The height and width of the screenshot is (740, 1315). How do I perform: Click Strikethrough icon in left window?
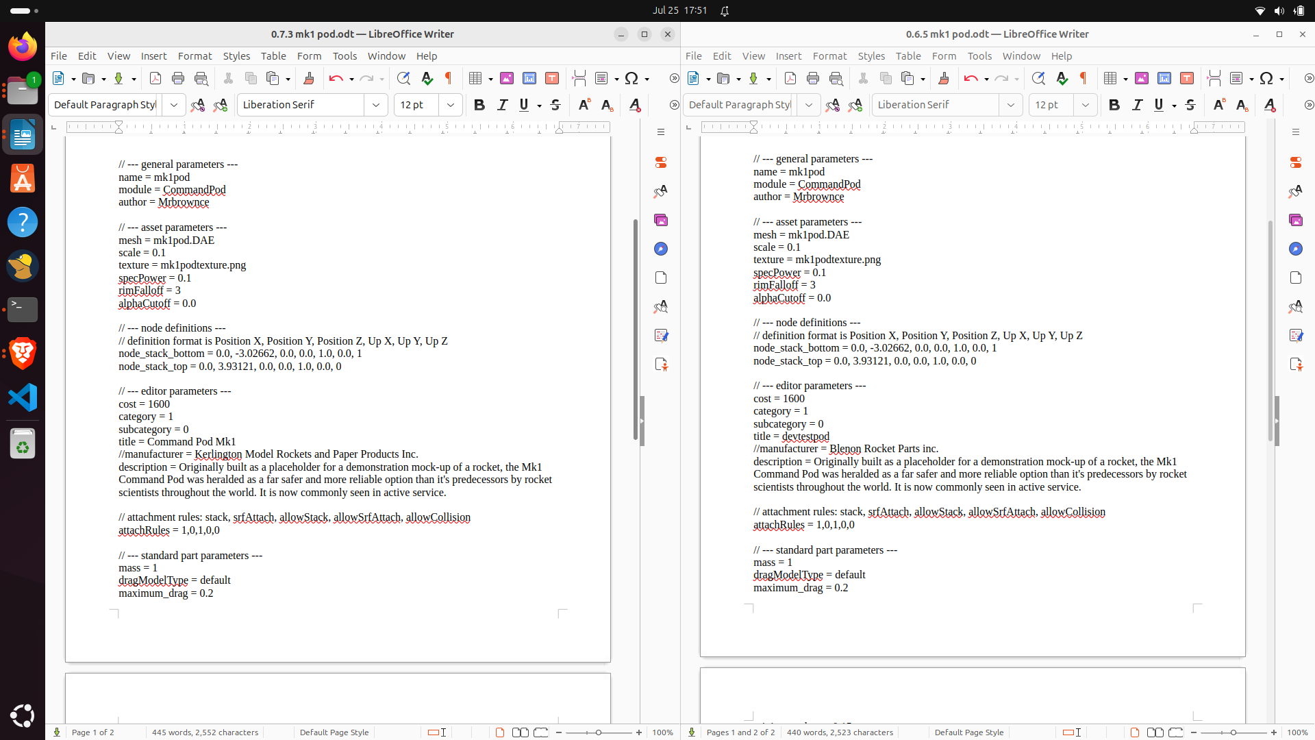pyautogui.click(x=555, y=105)
